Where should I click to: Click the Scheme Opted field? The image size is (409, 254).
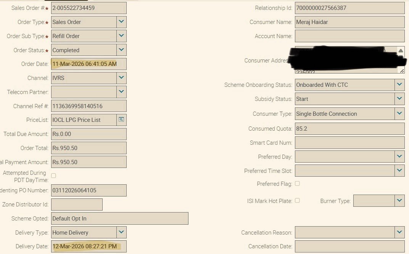tap(119, 218)
